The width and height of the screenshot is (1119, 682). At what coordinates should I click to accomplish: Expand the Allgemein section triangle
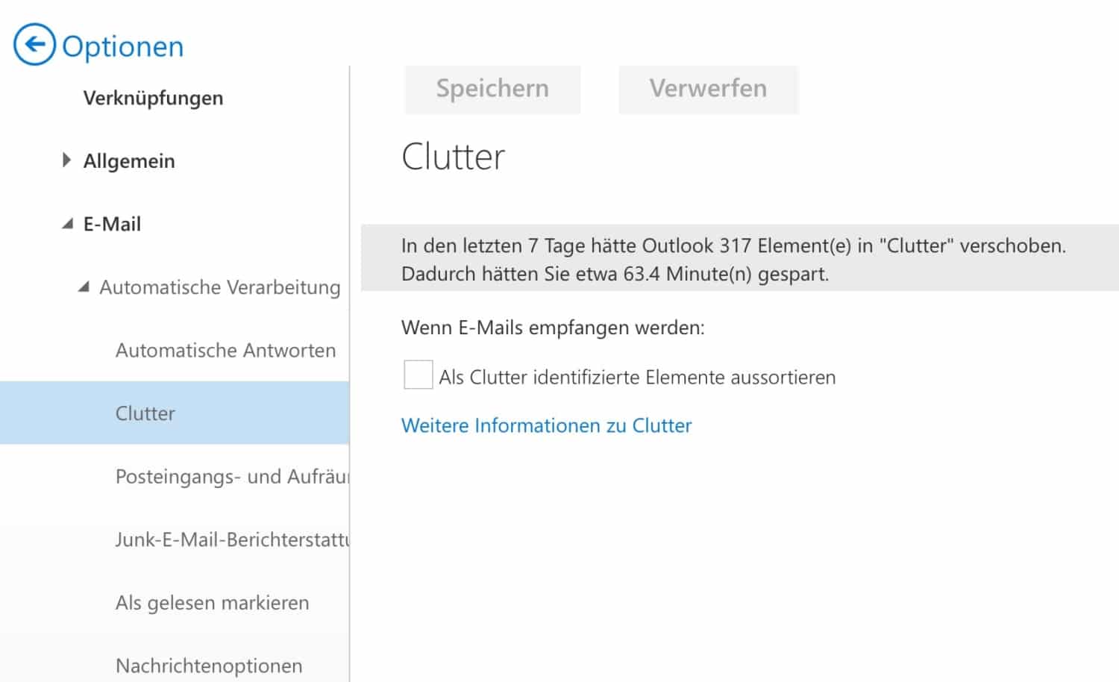[66, 160]
